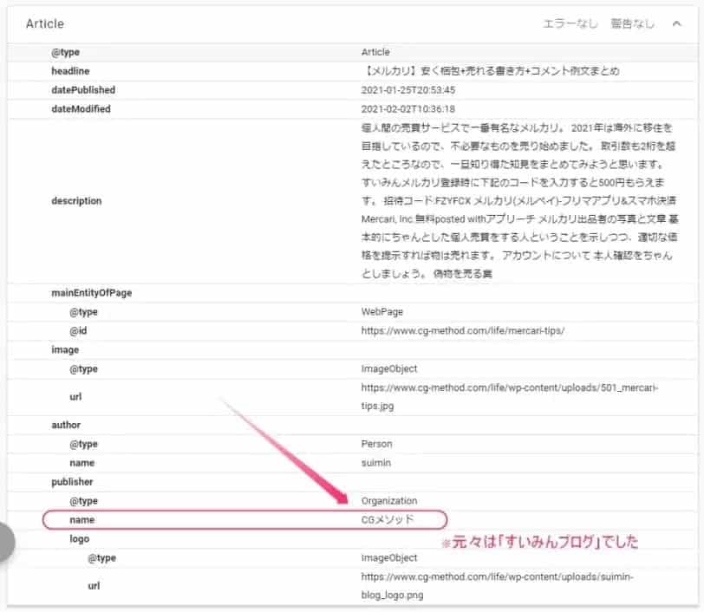Select the top-level @type row label
This screenshot has height=612, width=704.
(x=66, y=52)
